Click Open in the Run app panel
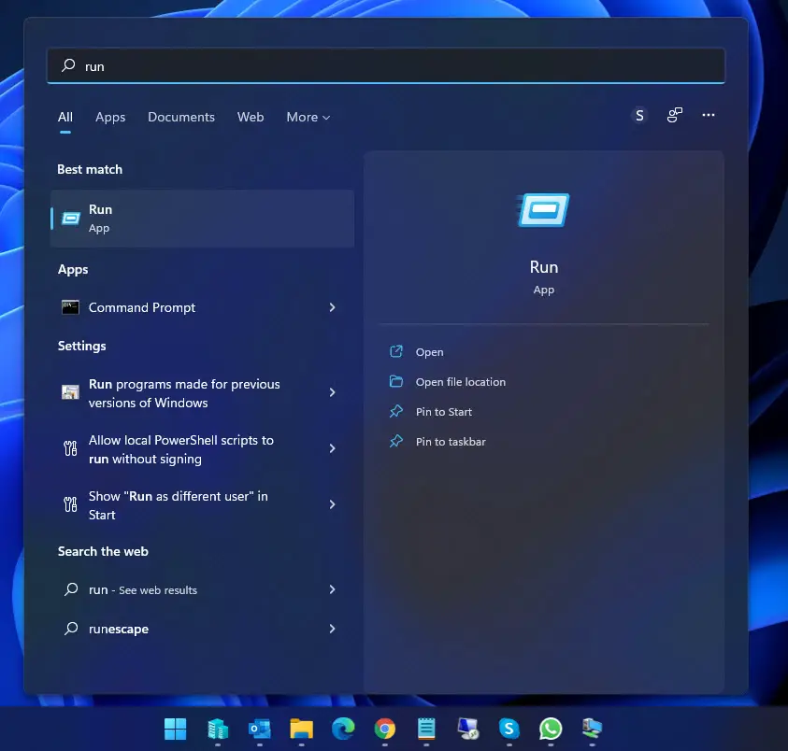This screenshot has width=788, height=751. 429,352
